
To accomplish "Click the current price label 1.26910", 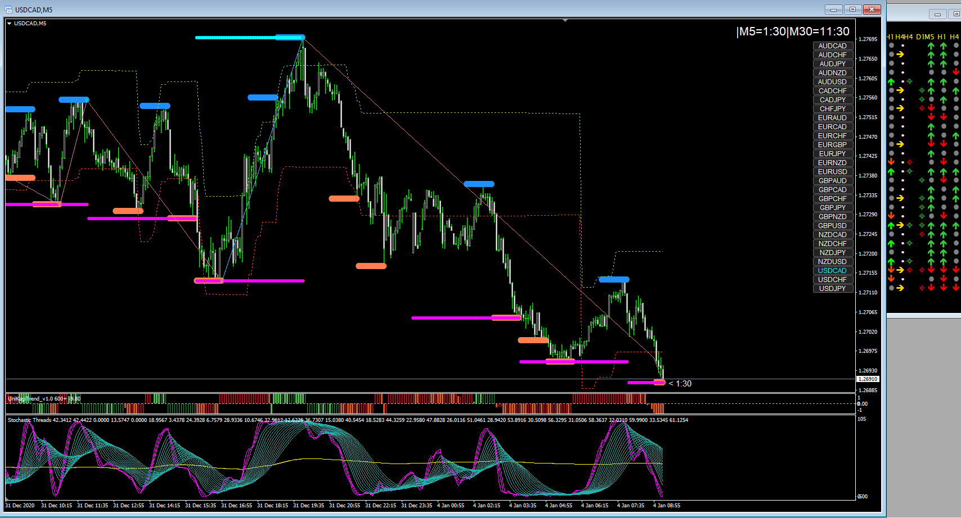I will (x=868, y=379).
